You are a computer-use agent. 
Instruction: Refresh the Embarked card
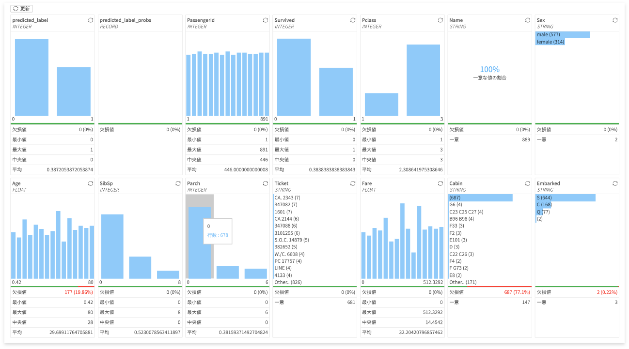615,183
